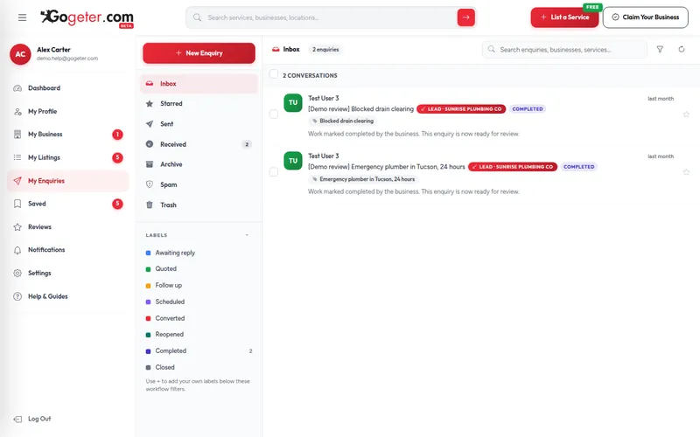Check the Blocked drain clearing conversation checkbox

274,114
